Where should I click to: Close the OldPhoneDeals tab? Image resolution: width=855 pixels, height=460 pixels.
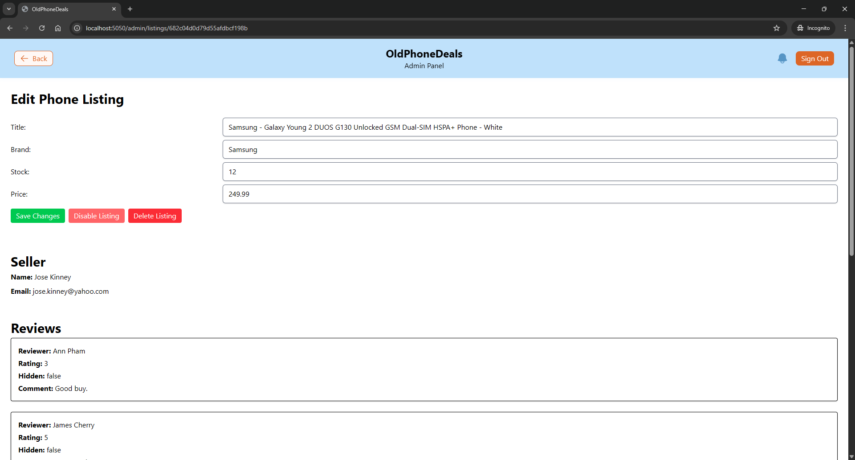[x=114, y=9]
